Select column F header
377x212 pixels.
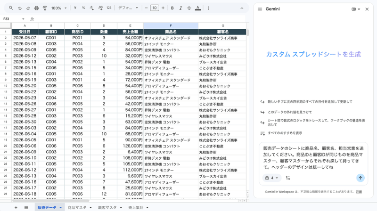[171, 26]
